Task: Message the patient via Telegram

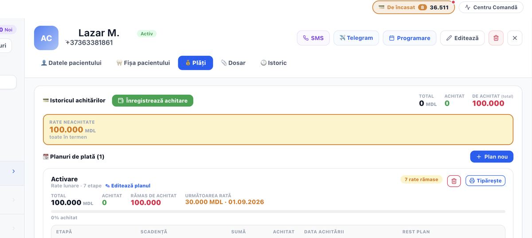Action: (356, 38)
